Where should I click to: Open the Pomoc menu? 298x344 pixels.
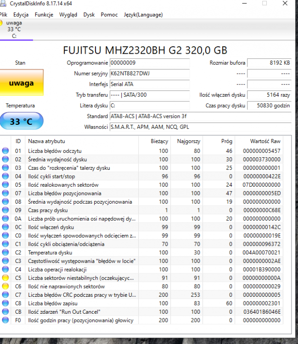[109, 15]
